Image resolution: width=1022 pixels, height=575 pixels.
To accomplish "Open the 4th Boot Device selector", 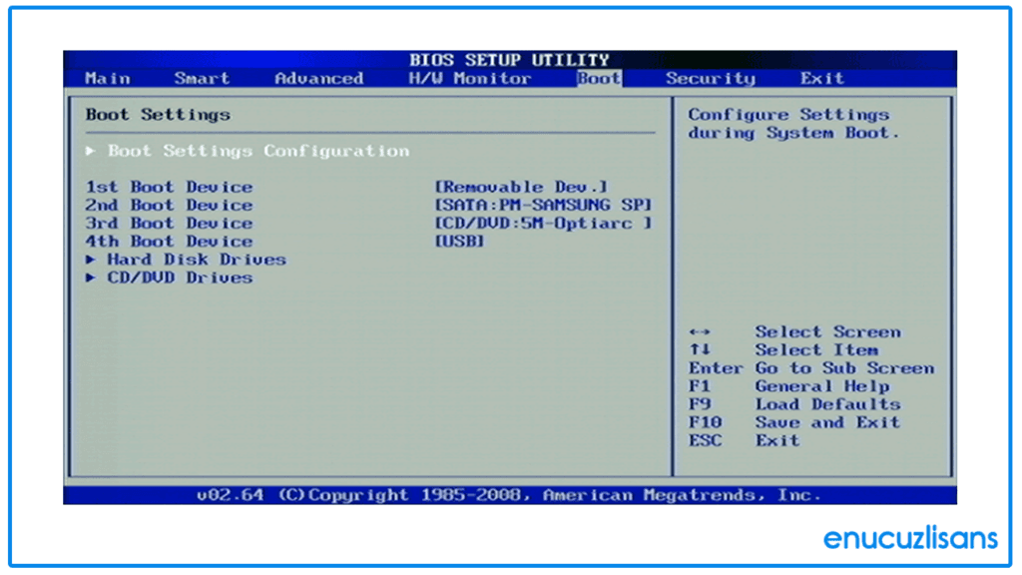I will tap(168, 241).
